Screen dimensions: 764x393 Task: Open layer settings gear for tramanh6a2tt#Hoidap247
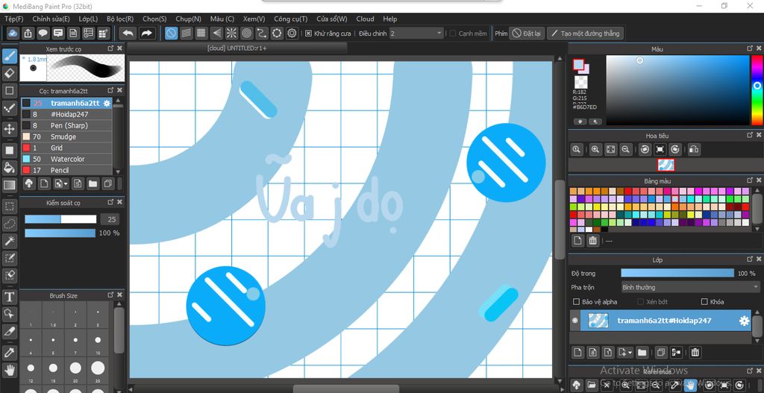pyautogui.click(x=744, y=321)
